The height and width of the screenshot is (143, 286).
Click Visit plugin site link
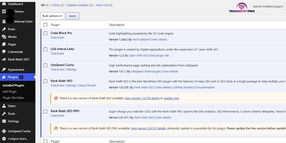159,55
